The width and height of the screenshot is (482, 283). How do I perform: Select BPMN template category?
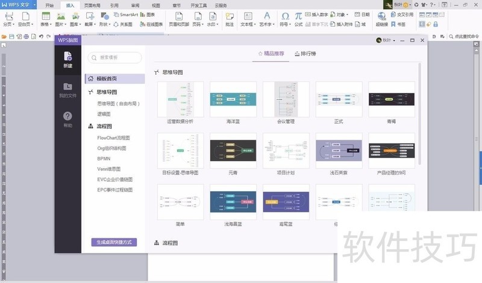104,159
